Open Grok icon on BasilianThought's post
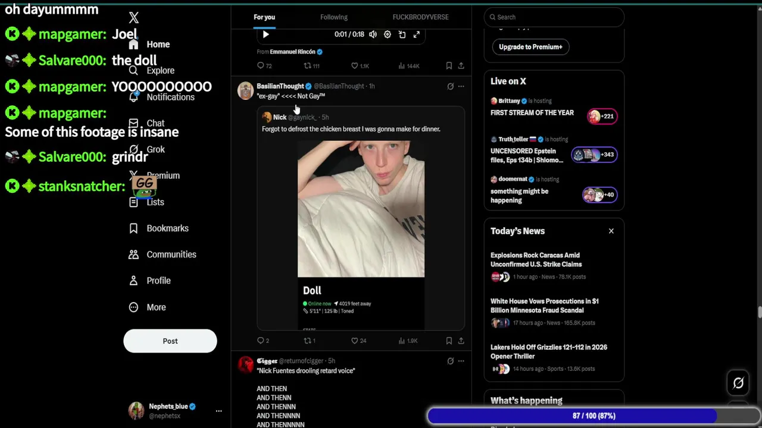The height and width of the screenshot is (428, 762). 450,86
